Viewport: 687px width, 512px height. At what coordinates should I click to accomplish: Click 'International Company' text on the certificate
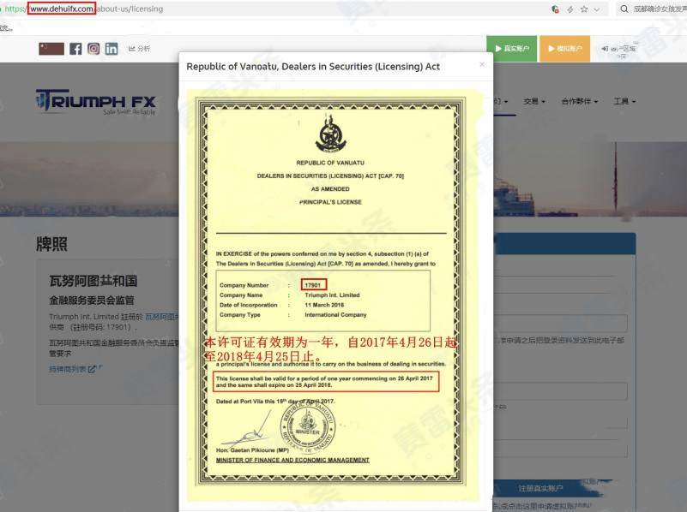[335, 315]
